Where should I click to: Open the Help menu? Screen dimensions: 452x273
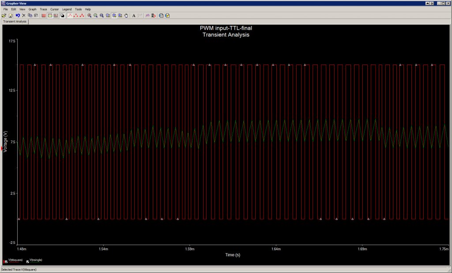(x=88, y=9)
